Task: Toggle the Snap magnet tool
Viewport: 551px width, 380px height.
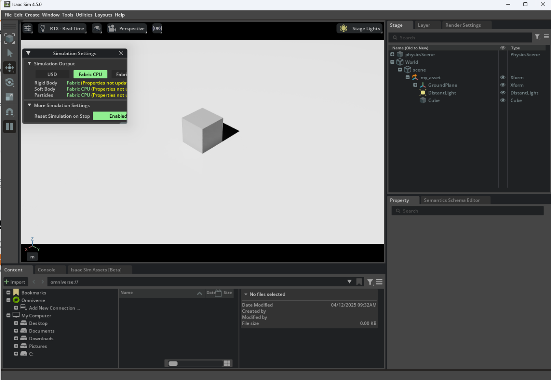Action: [x=9, y=112]
